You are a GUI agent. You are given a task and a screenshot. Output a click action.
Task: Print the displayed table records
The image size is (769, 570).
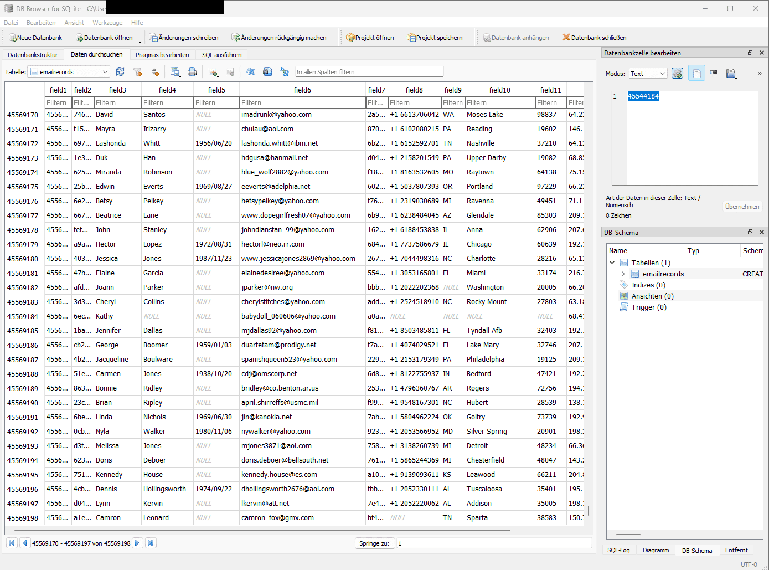click(193, 71)
